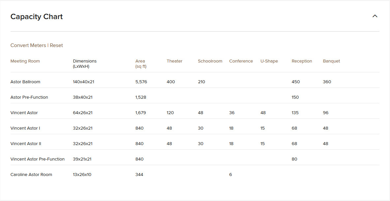Click U-Shape capacity 15 for Vincent Astor II
The image size is (390, 201).
pyautogui.click(x=263, y=144)
